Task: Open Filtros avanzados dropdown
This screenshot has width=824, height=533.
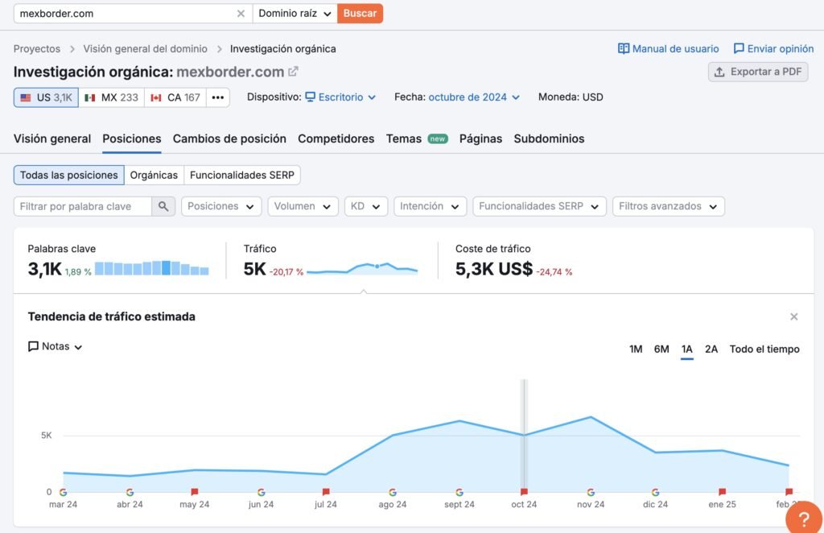Action: click(x=669, y=207)
